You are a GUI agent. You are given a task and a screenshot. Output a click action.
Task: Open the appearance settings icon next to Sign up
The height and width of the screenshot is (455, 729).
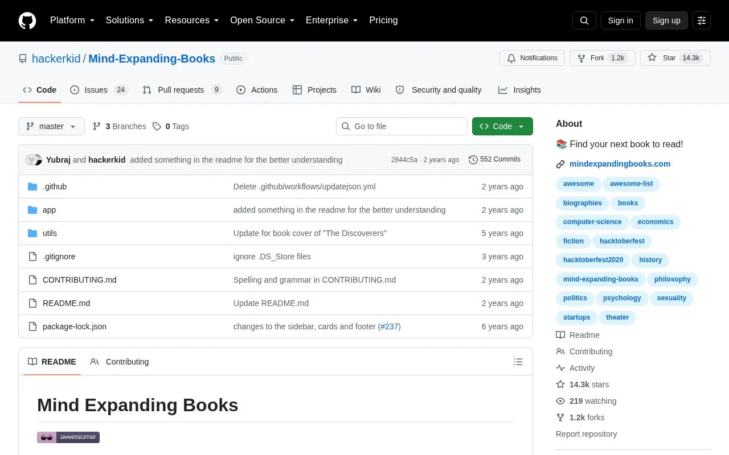pos(702,20)
